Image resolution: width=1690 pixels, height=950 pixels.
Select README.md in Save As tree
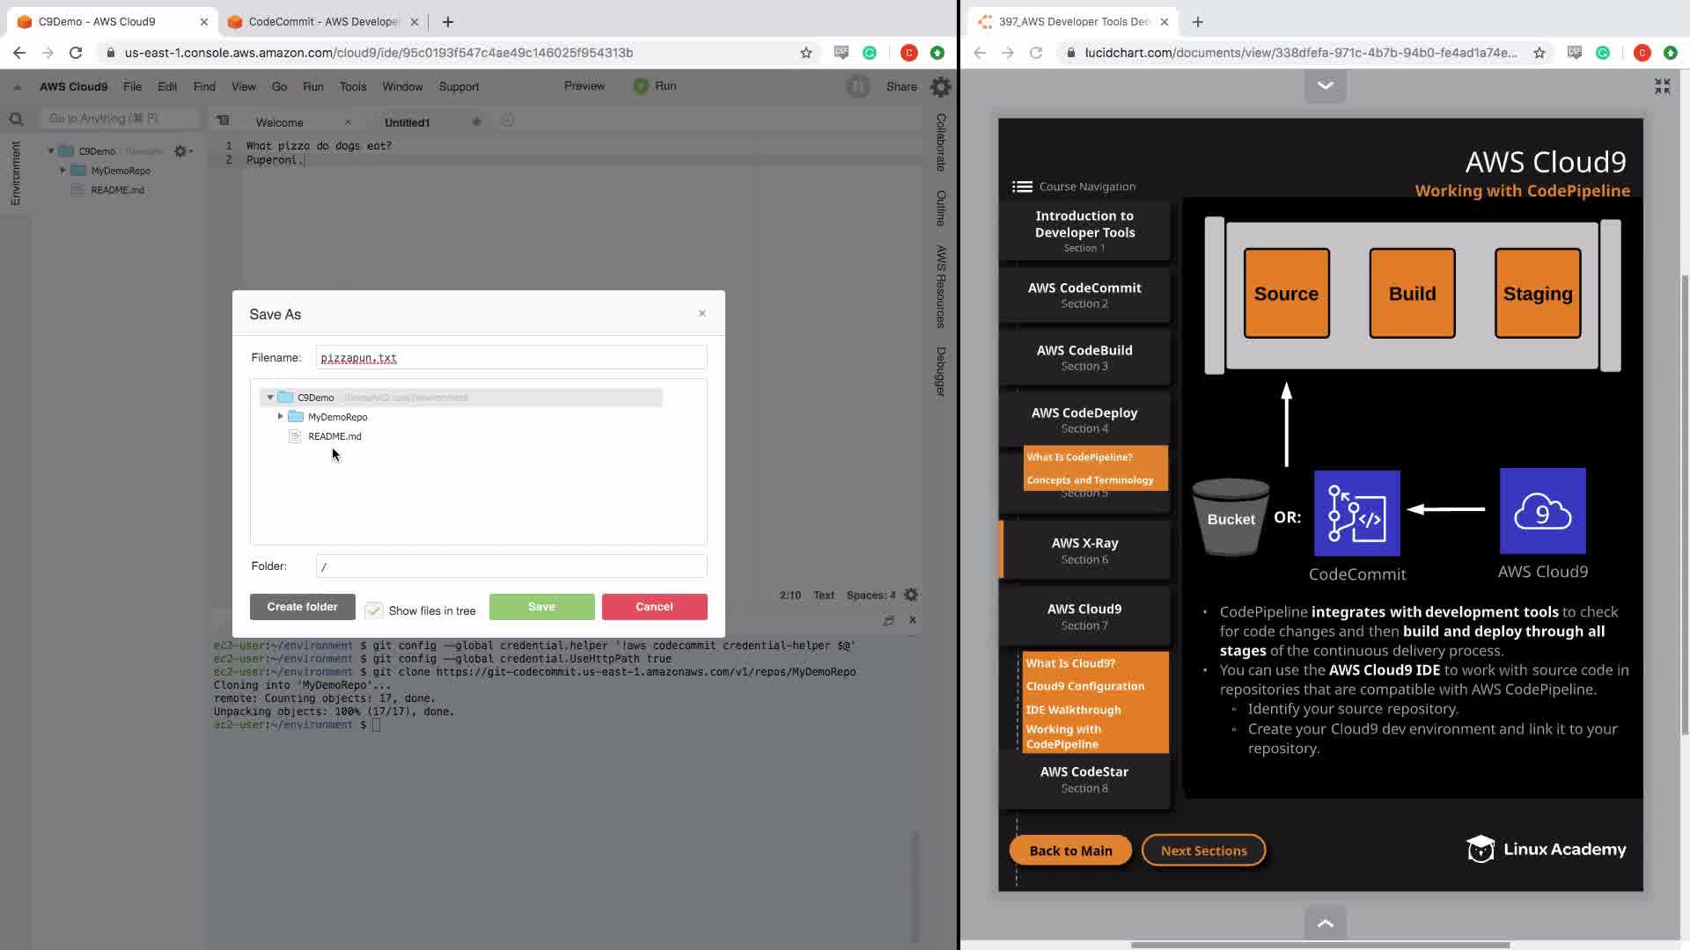point(334,436)
